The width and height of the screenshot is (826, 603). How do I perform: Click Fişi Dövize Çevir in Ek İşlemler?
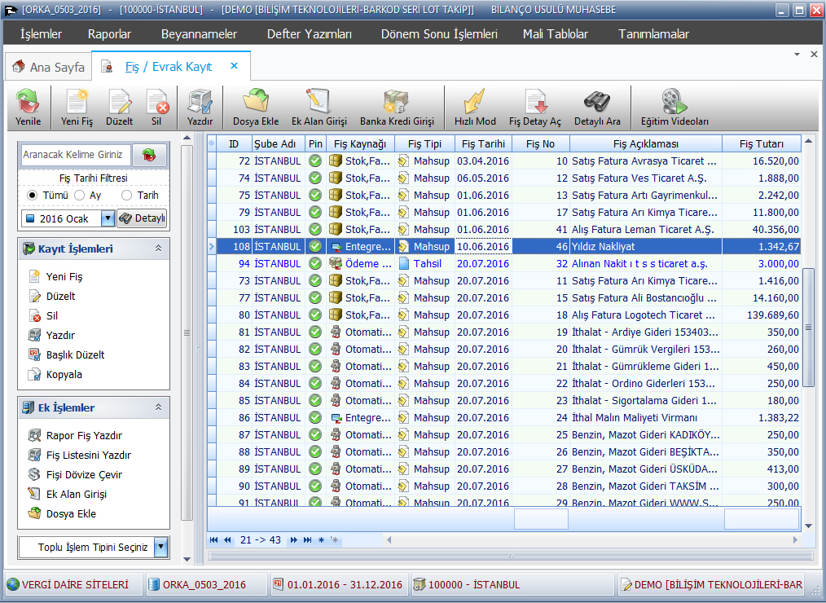click(75, 474)
